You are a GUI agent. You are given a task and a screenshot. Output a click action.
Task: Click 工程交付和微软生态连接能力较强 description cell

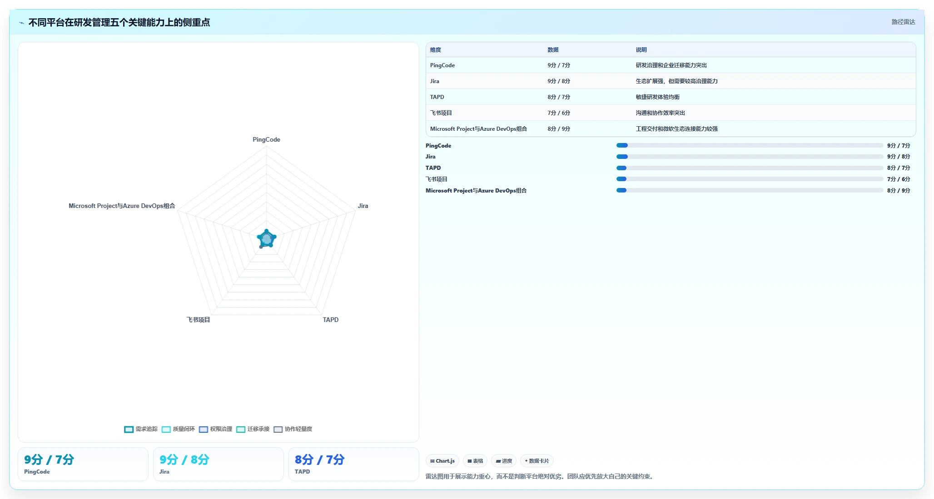point(676,129)
